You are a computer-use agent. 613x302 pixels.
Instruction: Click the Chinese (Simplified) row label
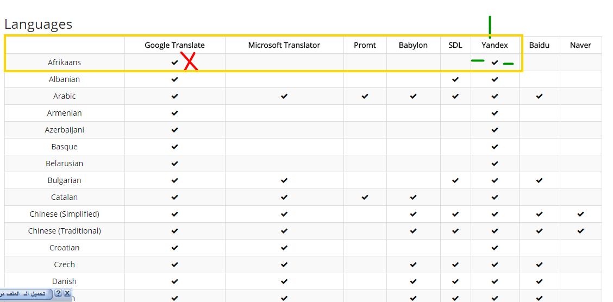[x=65, y=214]
